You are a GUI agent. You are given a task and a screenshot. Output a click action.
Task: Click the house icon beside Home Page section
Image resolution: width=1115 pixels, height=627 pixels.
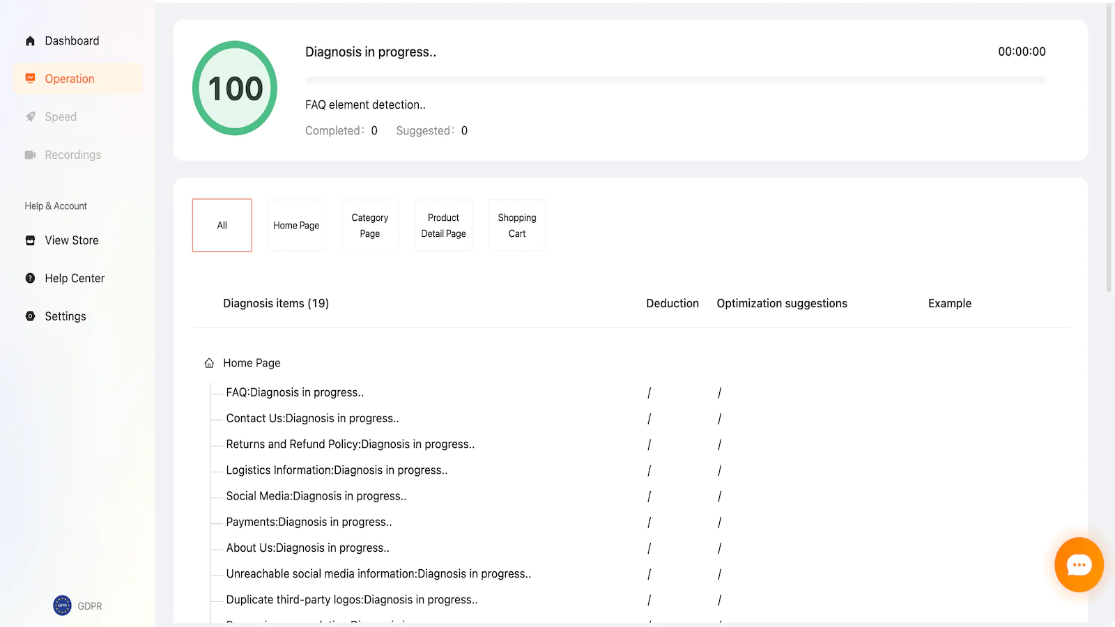tap(209, 363)
